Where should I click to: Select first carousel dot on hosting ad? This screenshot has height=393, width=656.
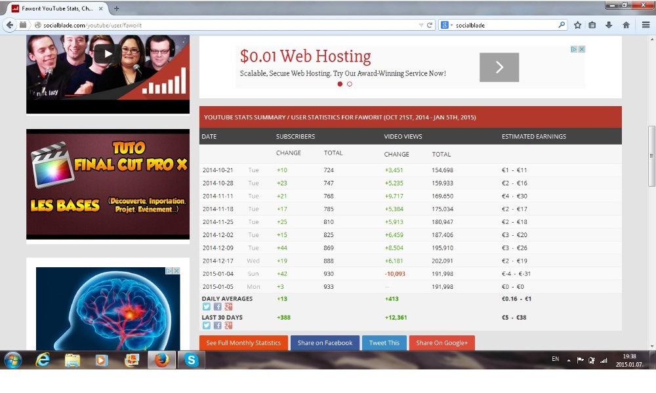[x=340, y=84]
